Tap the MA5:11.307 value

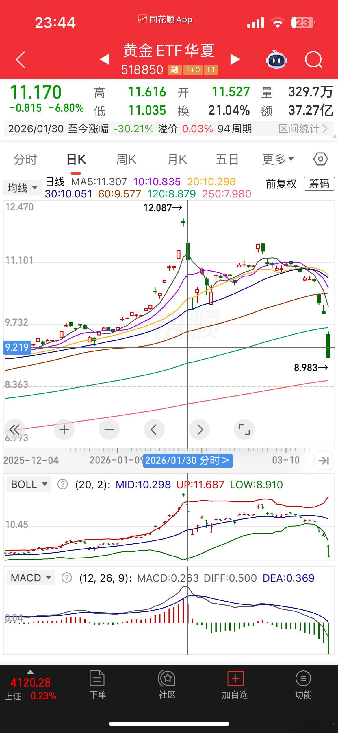pos(99,182)
